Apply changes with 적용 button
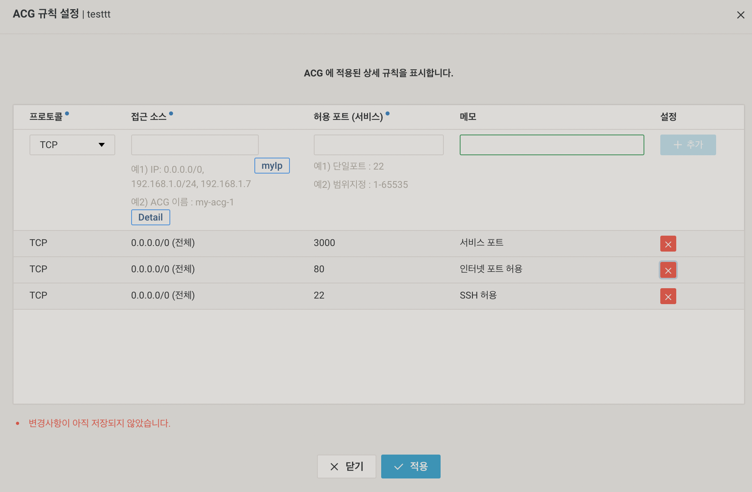Image resolution: width=752 pixels, height=492 pixels. tap(411, 466)
